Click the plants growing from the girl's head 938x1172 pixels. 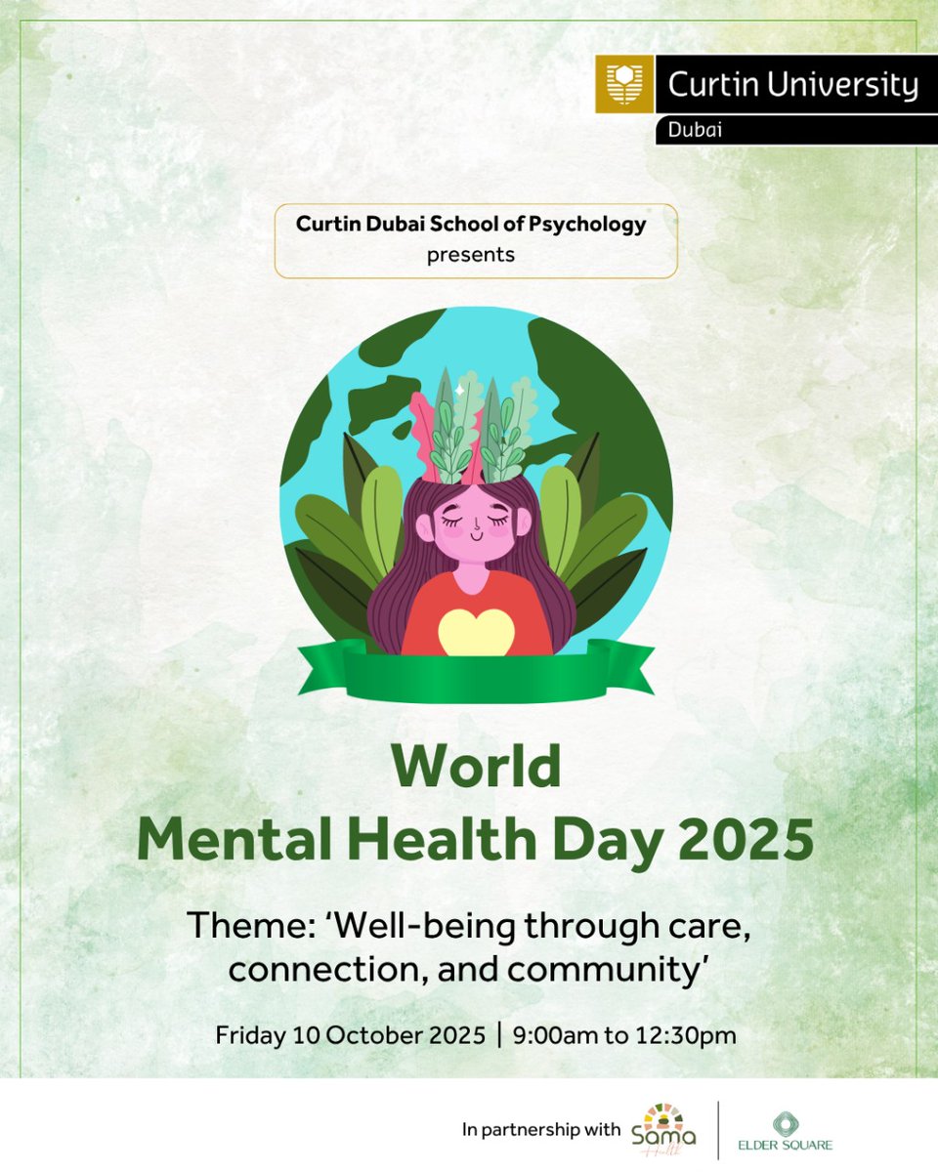point(476,425)
